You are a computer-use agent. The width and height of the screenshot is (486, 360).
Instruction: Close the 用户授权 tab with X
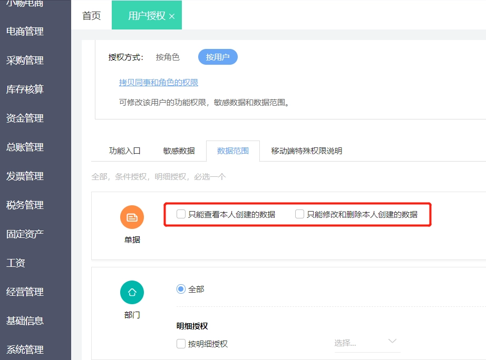[x=172, y=16]
